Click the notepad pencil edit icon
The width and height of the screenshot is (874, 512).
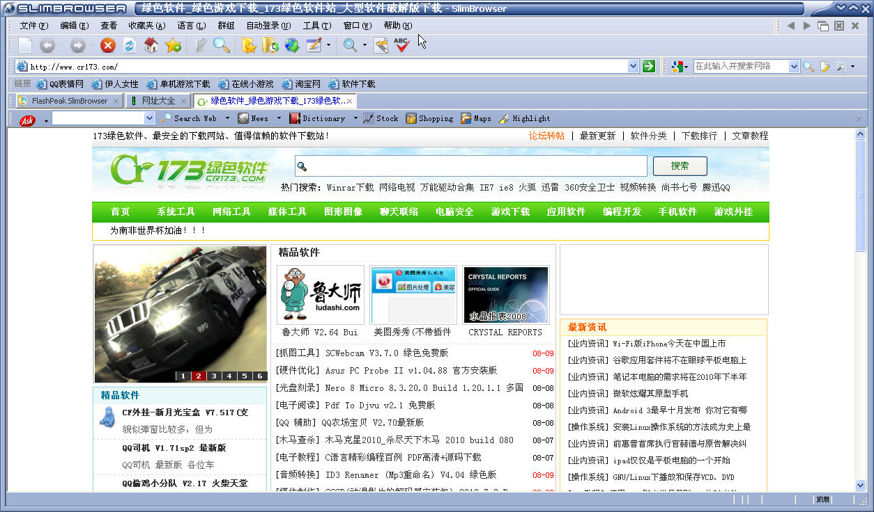(314, 46)
